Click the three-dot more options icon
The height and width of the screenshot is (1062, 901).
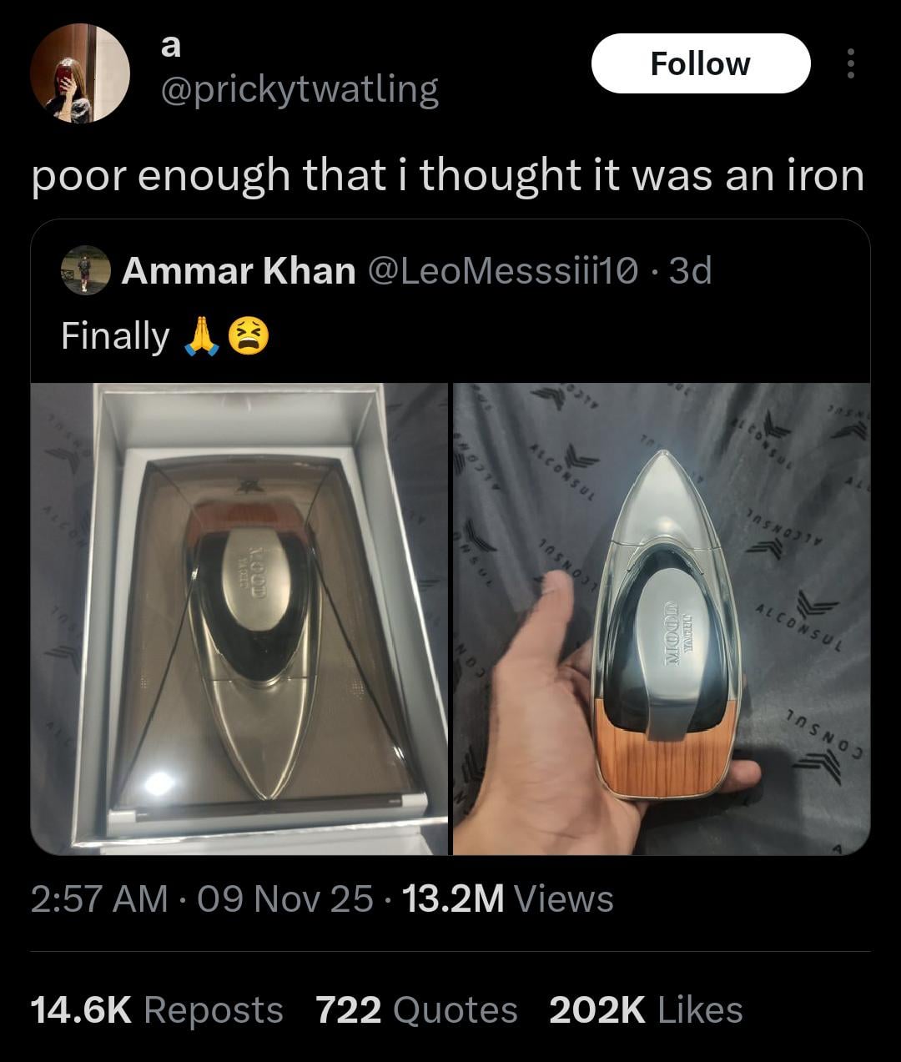(x=850, y=63)
